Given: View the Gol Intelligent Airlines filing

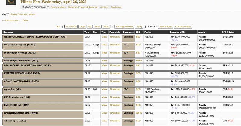Looking at the screenshot, I should pyautogui.click(x=104, y=61).
